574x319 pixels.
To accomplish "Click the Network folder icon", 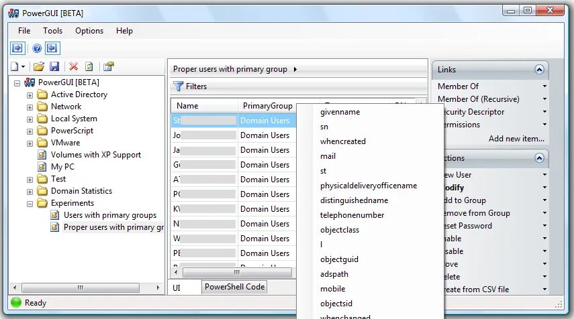I will (42, 107).
